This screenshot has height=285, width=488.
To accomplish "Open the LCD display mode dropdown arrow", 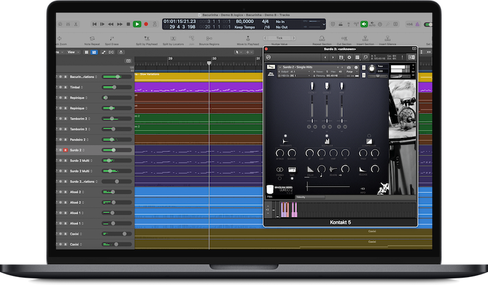I will pyautogui.click(x=324, y=24).
